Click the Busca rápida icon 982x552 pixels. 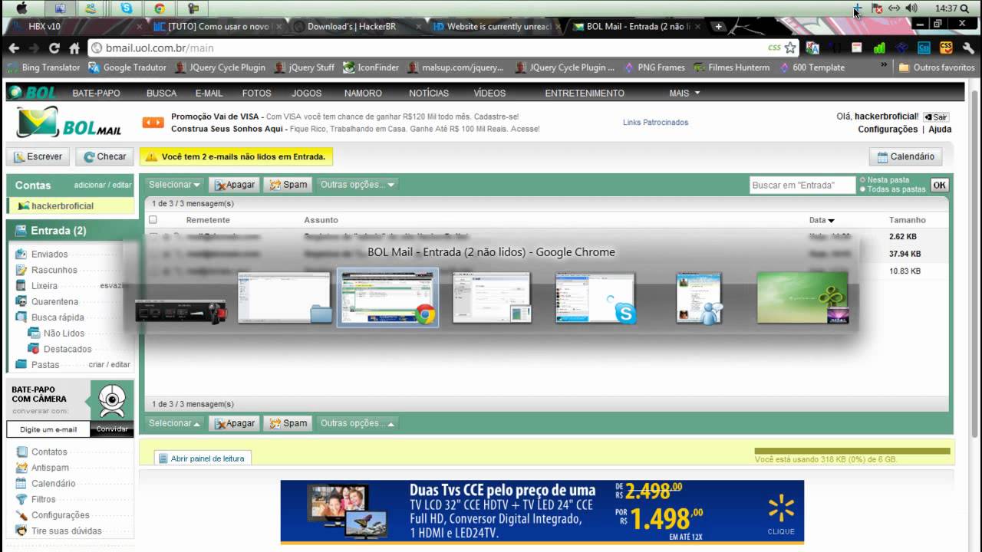(21, 317)
